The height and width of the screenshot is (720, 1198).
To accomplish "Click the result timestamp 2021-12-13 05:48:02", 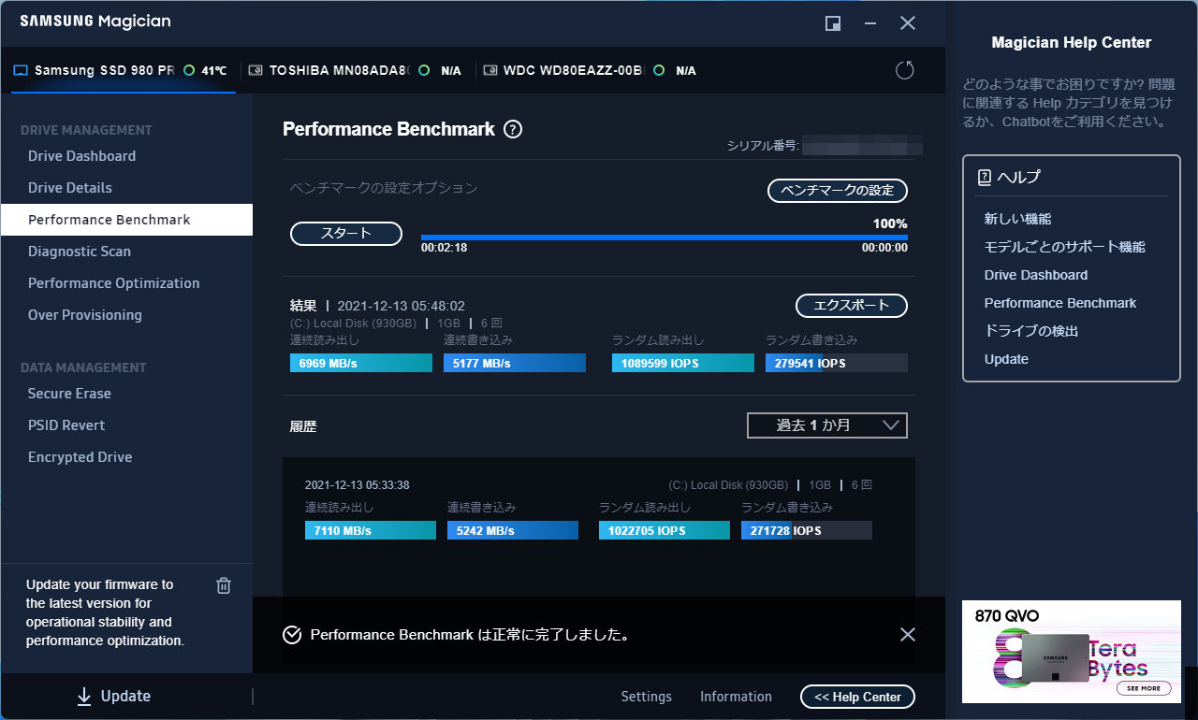I will coord(401,306).
